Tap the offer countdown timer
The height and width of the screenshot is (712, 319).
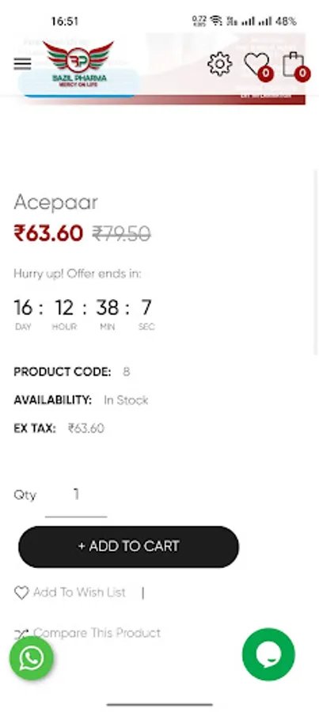[x=84, y=313]
